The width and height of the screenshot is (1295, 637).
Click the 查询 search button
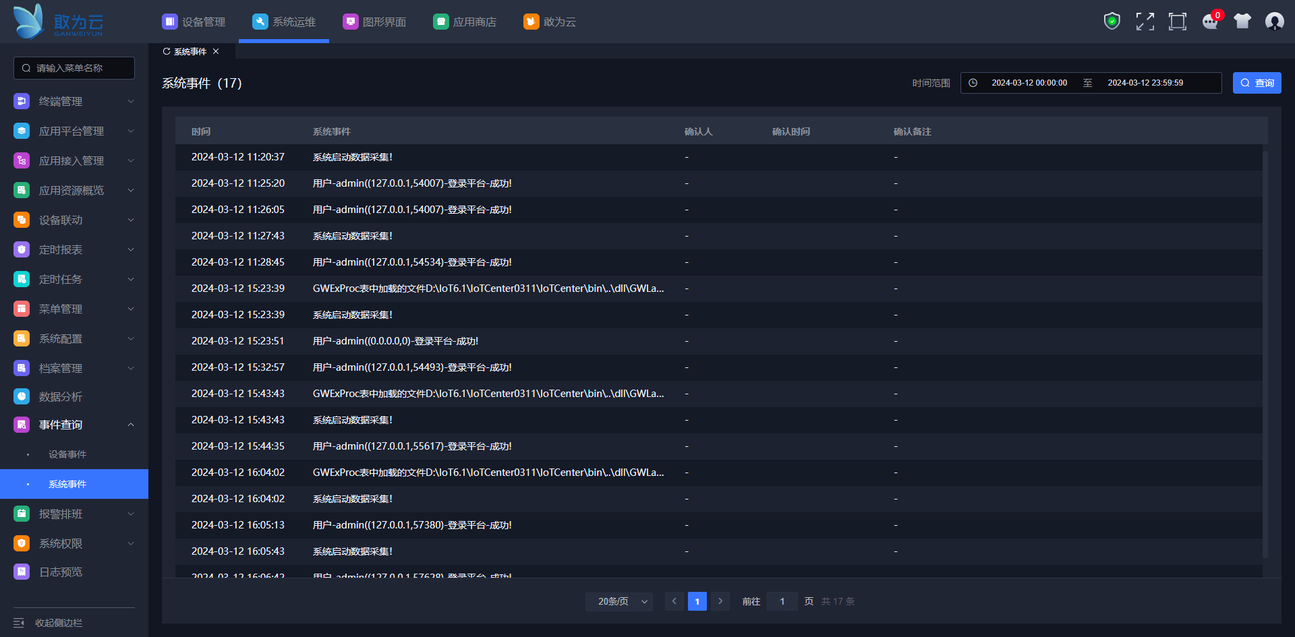[x=1257, y=83]
